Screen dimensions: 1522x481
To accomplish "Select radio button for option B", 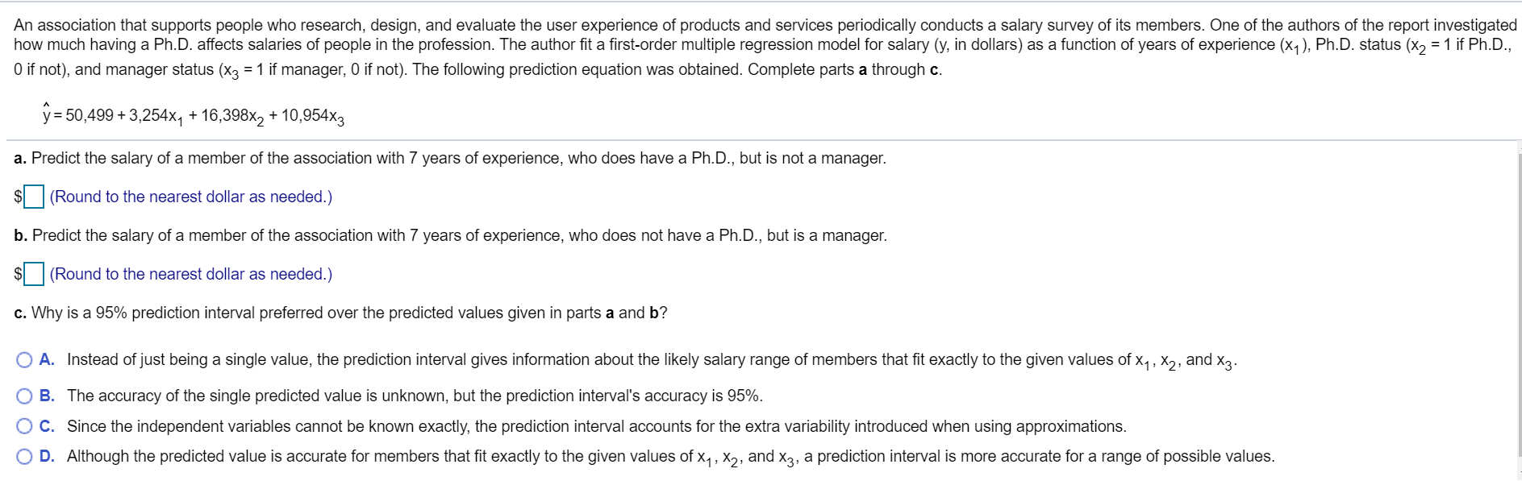I will pos(25,396).
